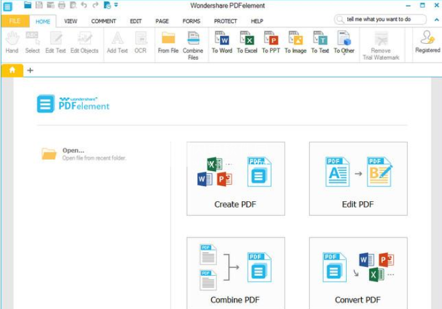The height and width of the screenshot is (309, 442).
Task: Switch to the PAGE ribbon tab
Action: [x=162, y=21]
